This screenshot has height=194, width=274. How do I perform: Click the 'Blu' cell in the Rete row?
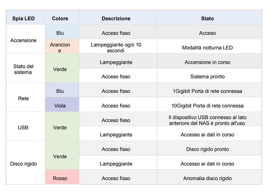60,91
